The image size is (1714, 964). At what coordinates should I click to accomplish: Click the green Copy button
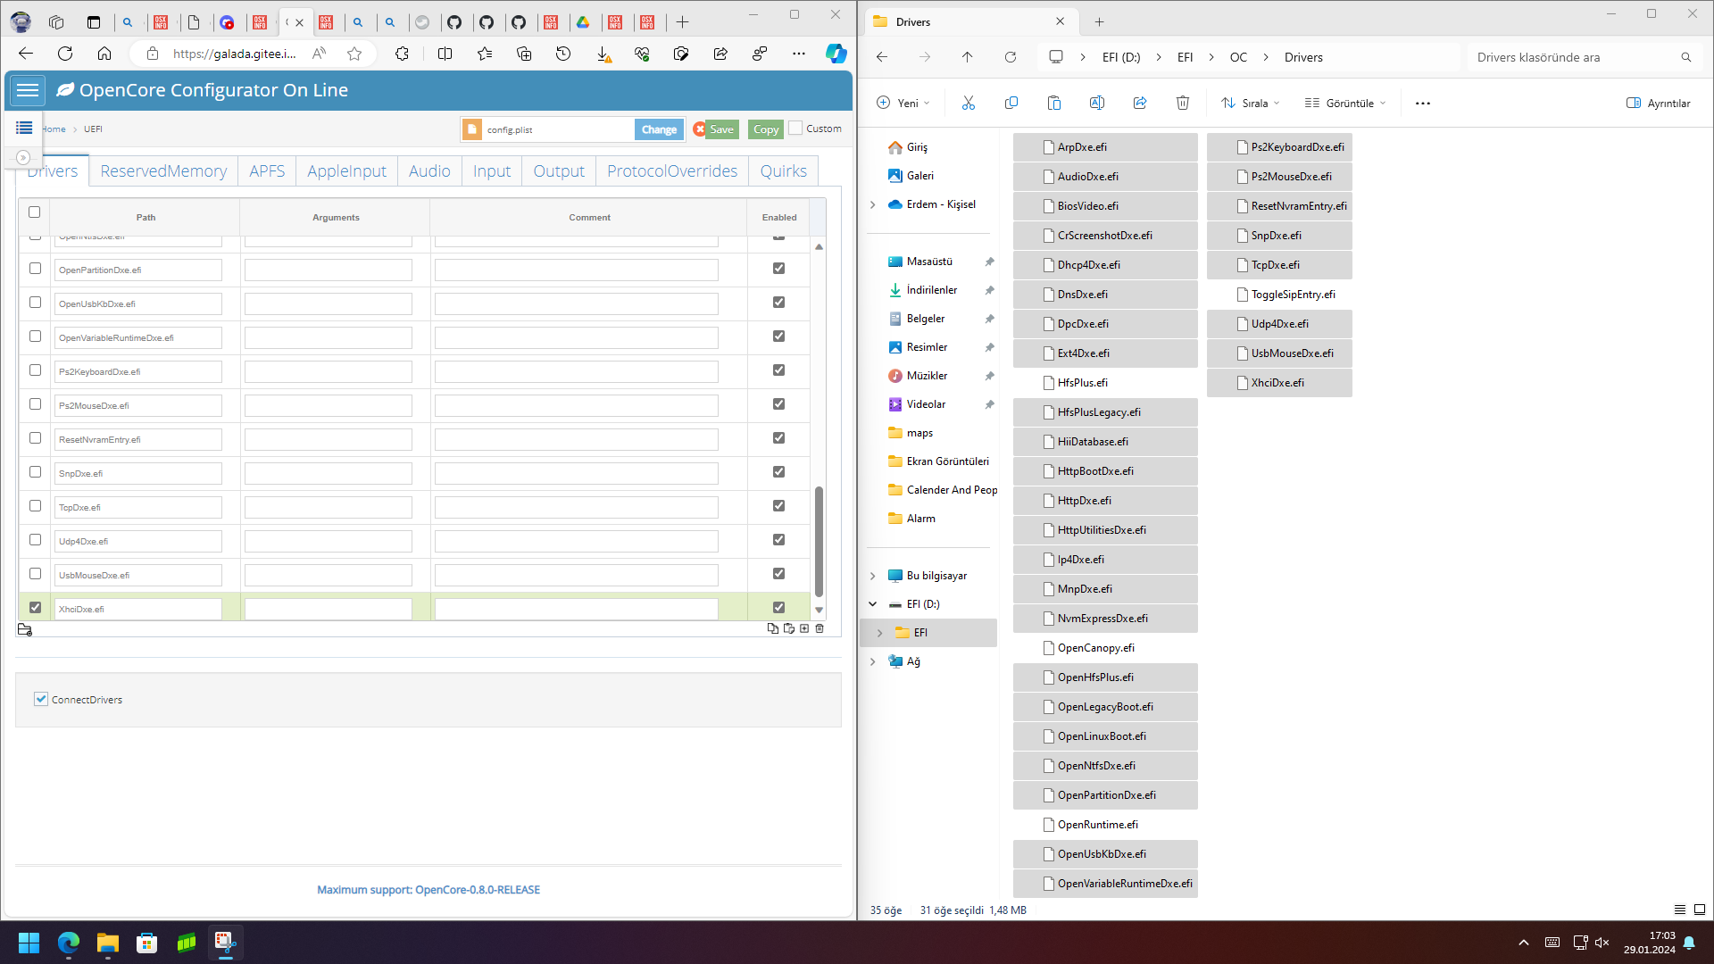coord(765,129)
